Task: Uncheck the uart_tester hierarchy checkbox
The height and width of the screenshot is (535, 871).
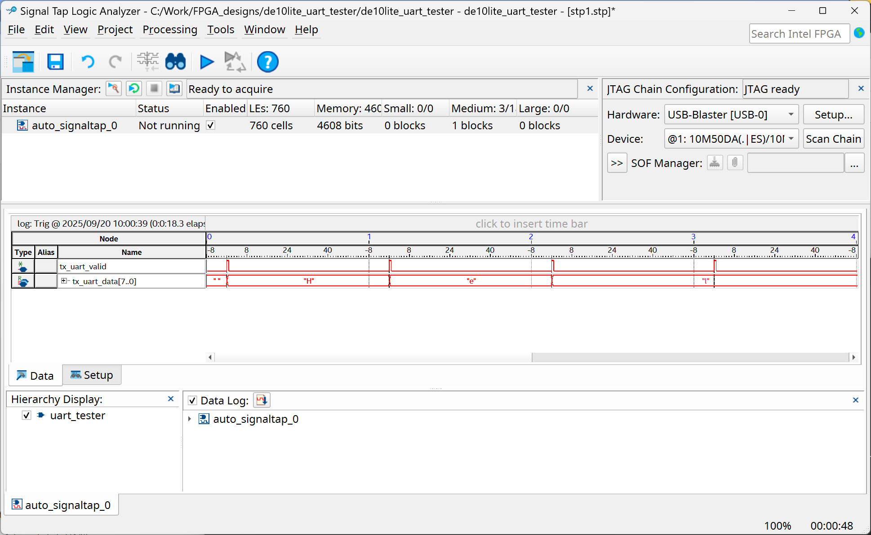Action: (27, 415)
